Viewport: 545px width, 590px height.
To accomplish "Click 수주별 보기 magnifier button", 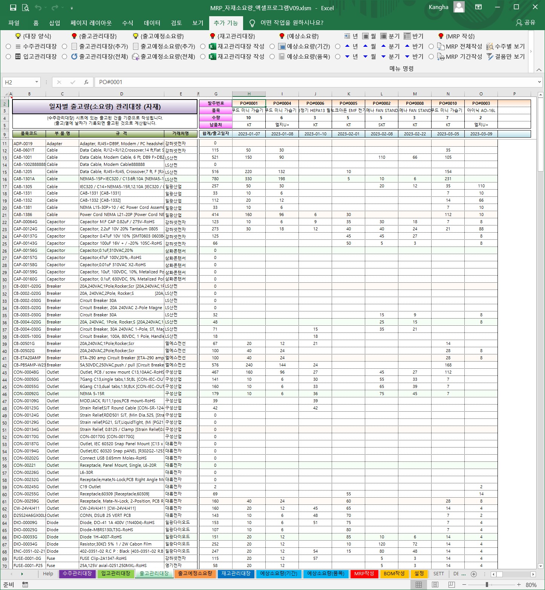I will pos(505,46).
